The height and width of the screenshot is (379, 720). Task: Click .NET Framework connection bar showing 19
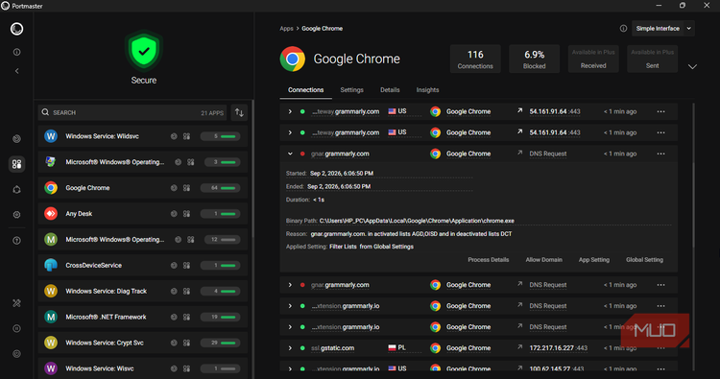pos(222,317)
